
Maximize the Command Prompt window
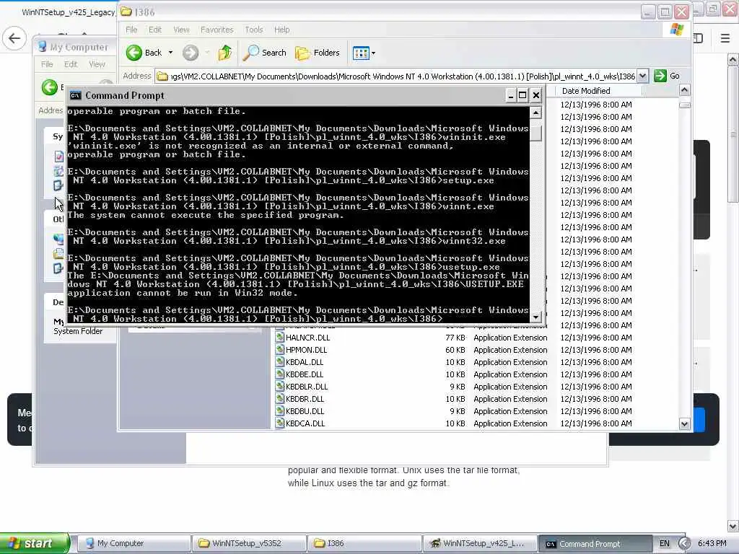click(x=522, y=96)
